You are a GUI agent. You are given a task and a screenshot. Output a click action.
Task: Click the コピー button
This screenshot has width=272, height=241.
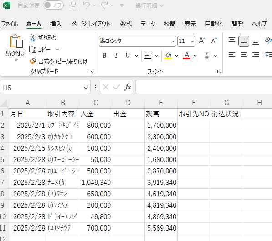click(40, 49)
